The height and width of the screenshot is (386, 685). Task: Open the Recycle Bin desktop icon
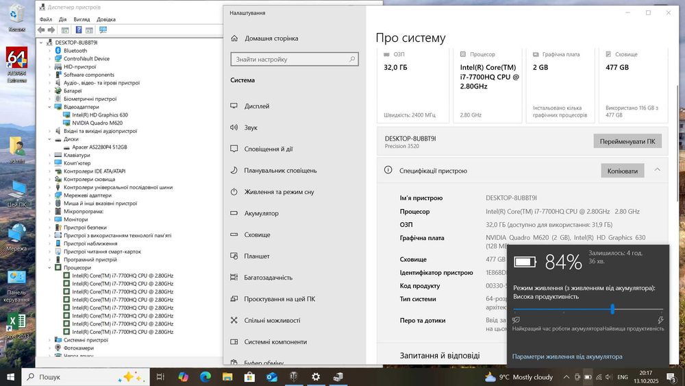[x=16, y=18]
